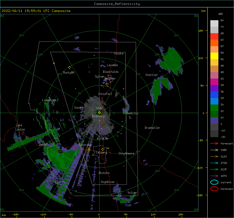Click the light gray swatch beside 80 dBZ

tap(214, 24)
